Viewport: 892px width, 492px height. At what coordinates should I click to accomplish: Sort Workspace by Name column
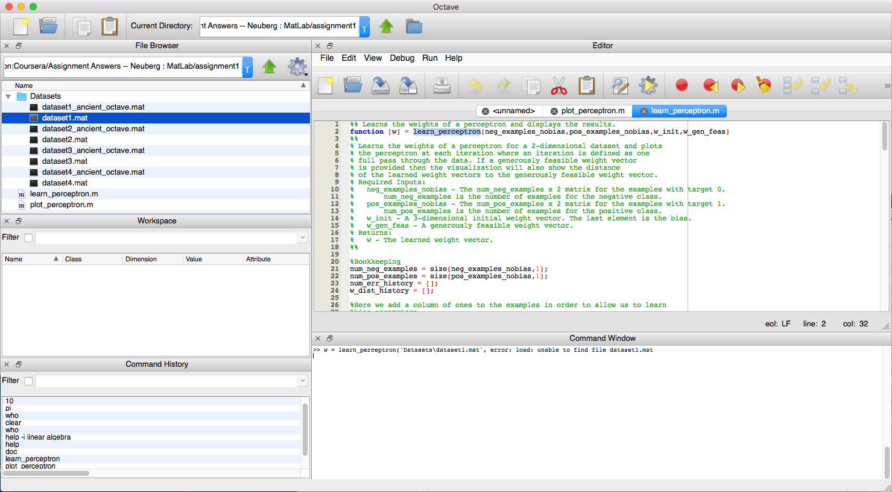[31, 259]
